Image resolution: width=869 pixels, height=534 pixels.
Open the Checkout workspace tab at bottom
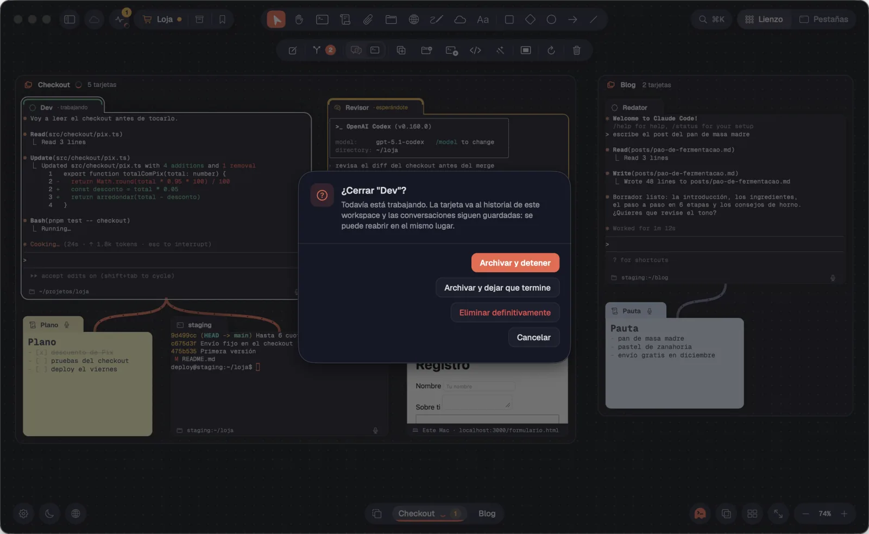(x=429, y=513)
